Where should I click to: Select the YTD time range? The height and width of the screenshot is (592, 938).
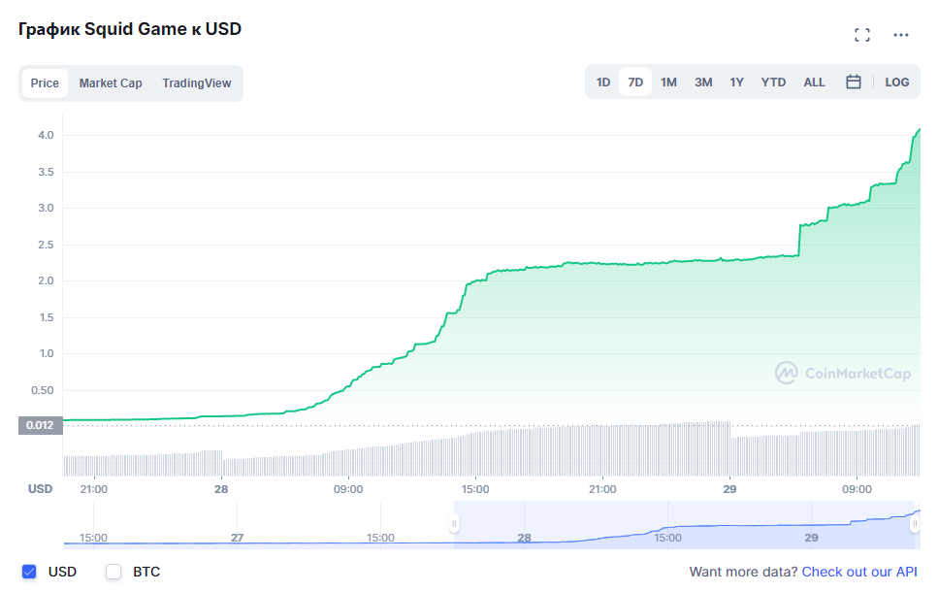point(773,82)
